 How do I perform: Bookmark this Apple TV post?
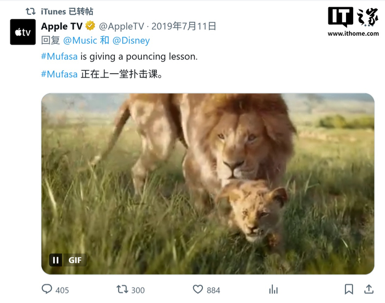click(x=349, y=289)
